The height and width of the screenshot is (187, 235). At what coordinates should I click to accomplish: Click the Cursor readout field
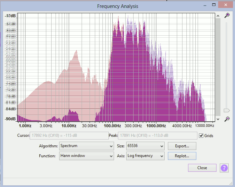click(x=69, y=135)
